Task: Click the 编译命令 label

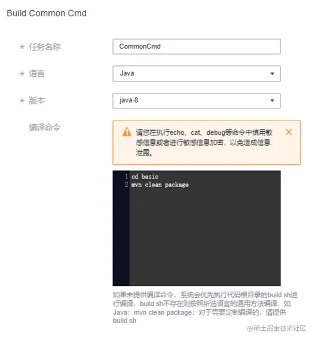Action: click(45, 128)
